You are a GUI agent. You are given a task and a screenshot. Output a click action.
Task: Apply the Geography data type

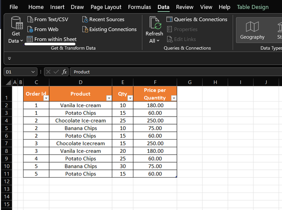(x=253, y=30)
